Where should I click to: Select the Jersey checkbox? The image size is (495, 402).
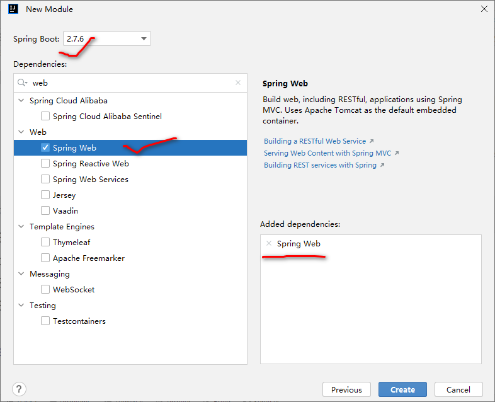[45, 195]
